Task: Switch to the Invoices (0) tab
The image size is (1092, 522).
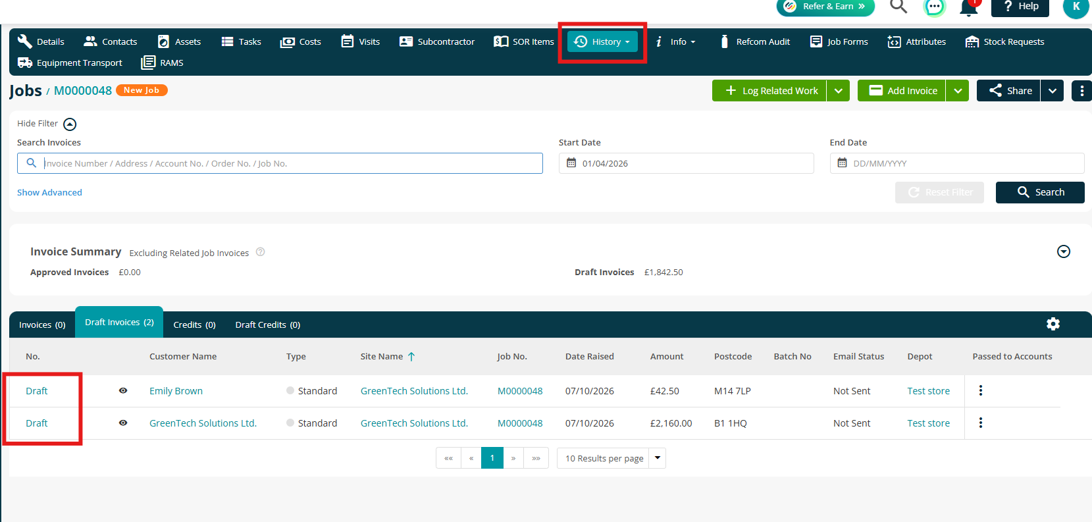Action: 42,325
